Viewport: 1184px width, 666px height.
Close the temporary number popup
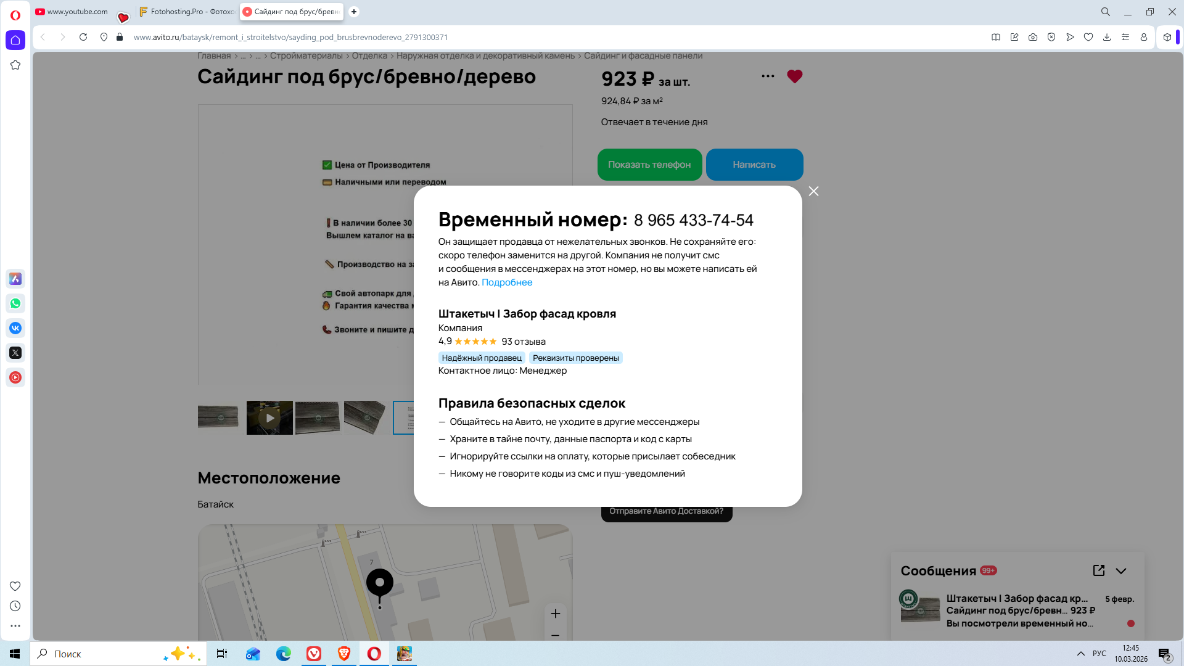coord(813,191)
